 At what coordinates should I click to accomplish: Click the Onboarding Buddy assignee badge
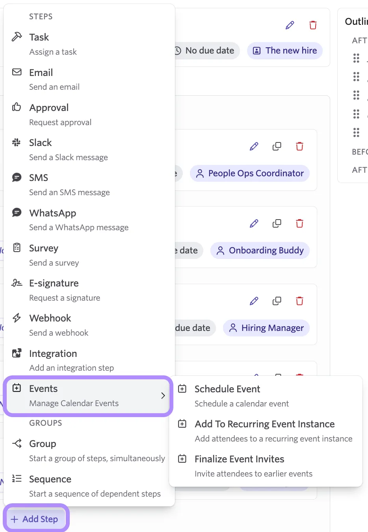pyautogui.click(x=260, y=250)
